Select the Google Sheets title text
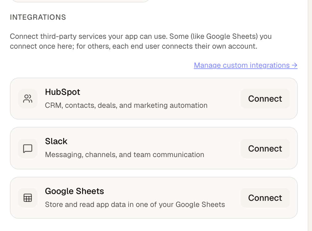 (x=74, y=191)
